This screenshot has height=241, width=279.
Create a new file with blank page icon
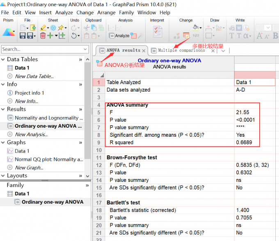(x=23, y=28)
